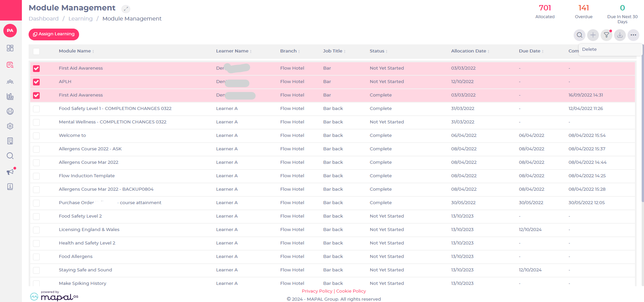The height and width of the screenshot is (302, 644).
Task: Open the three-dots more options button
Action: click(633, 35)
